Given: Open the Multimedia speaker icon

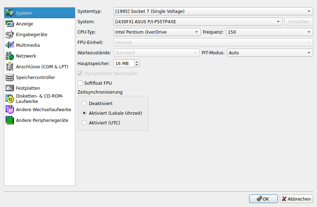Looking at the screenshot, I should pos(10,45).
